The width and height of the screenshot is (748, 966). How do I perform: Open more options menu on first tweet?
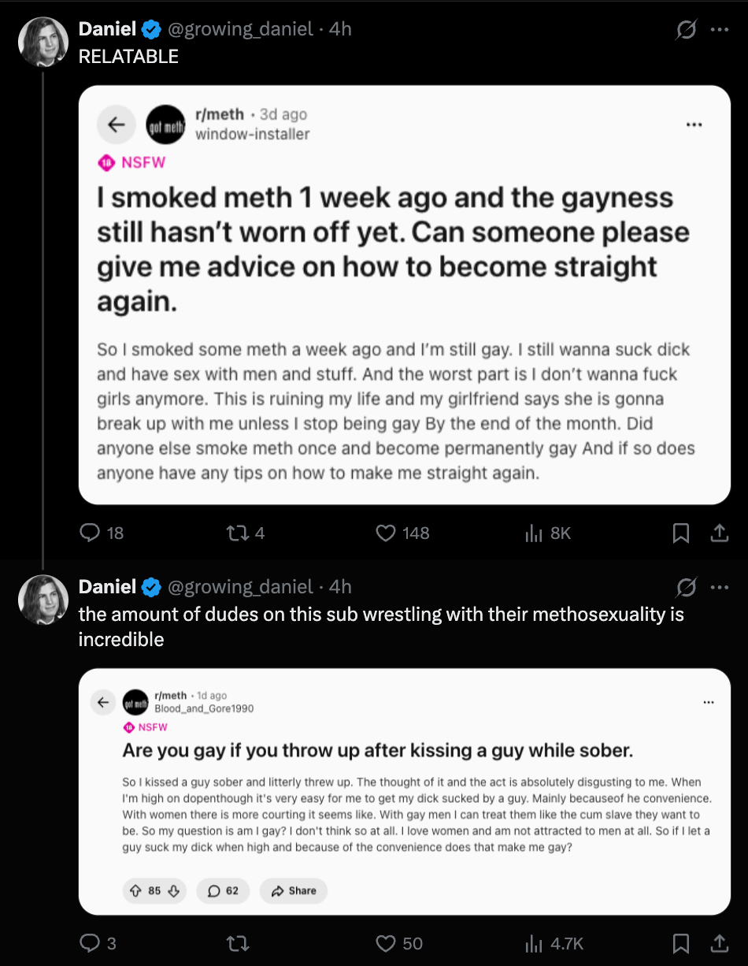(719, 30)
